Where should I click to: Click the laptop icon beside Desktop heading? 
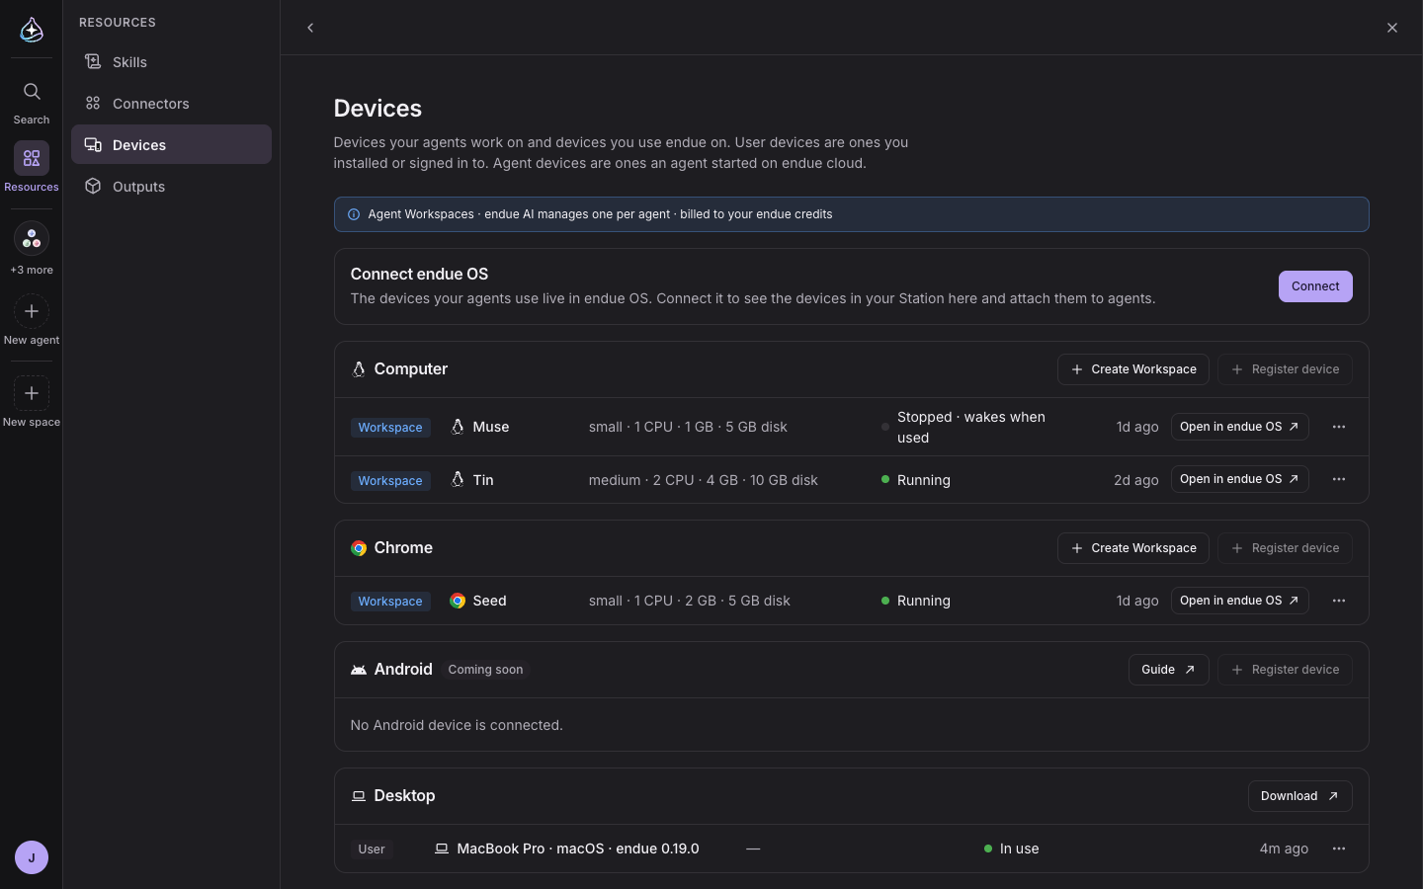click(x=359, y=796)
